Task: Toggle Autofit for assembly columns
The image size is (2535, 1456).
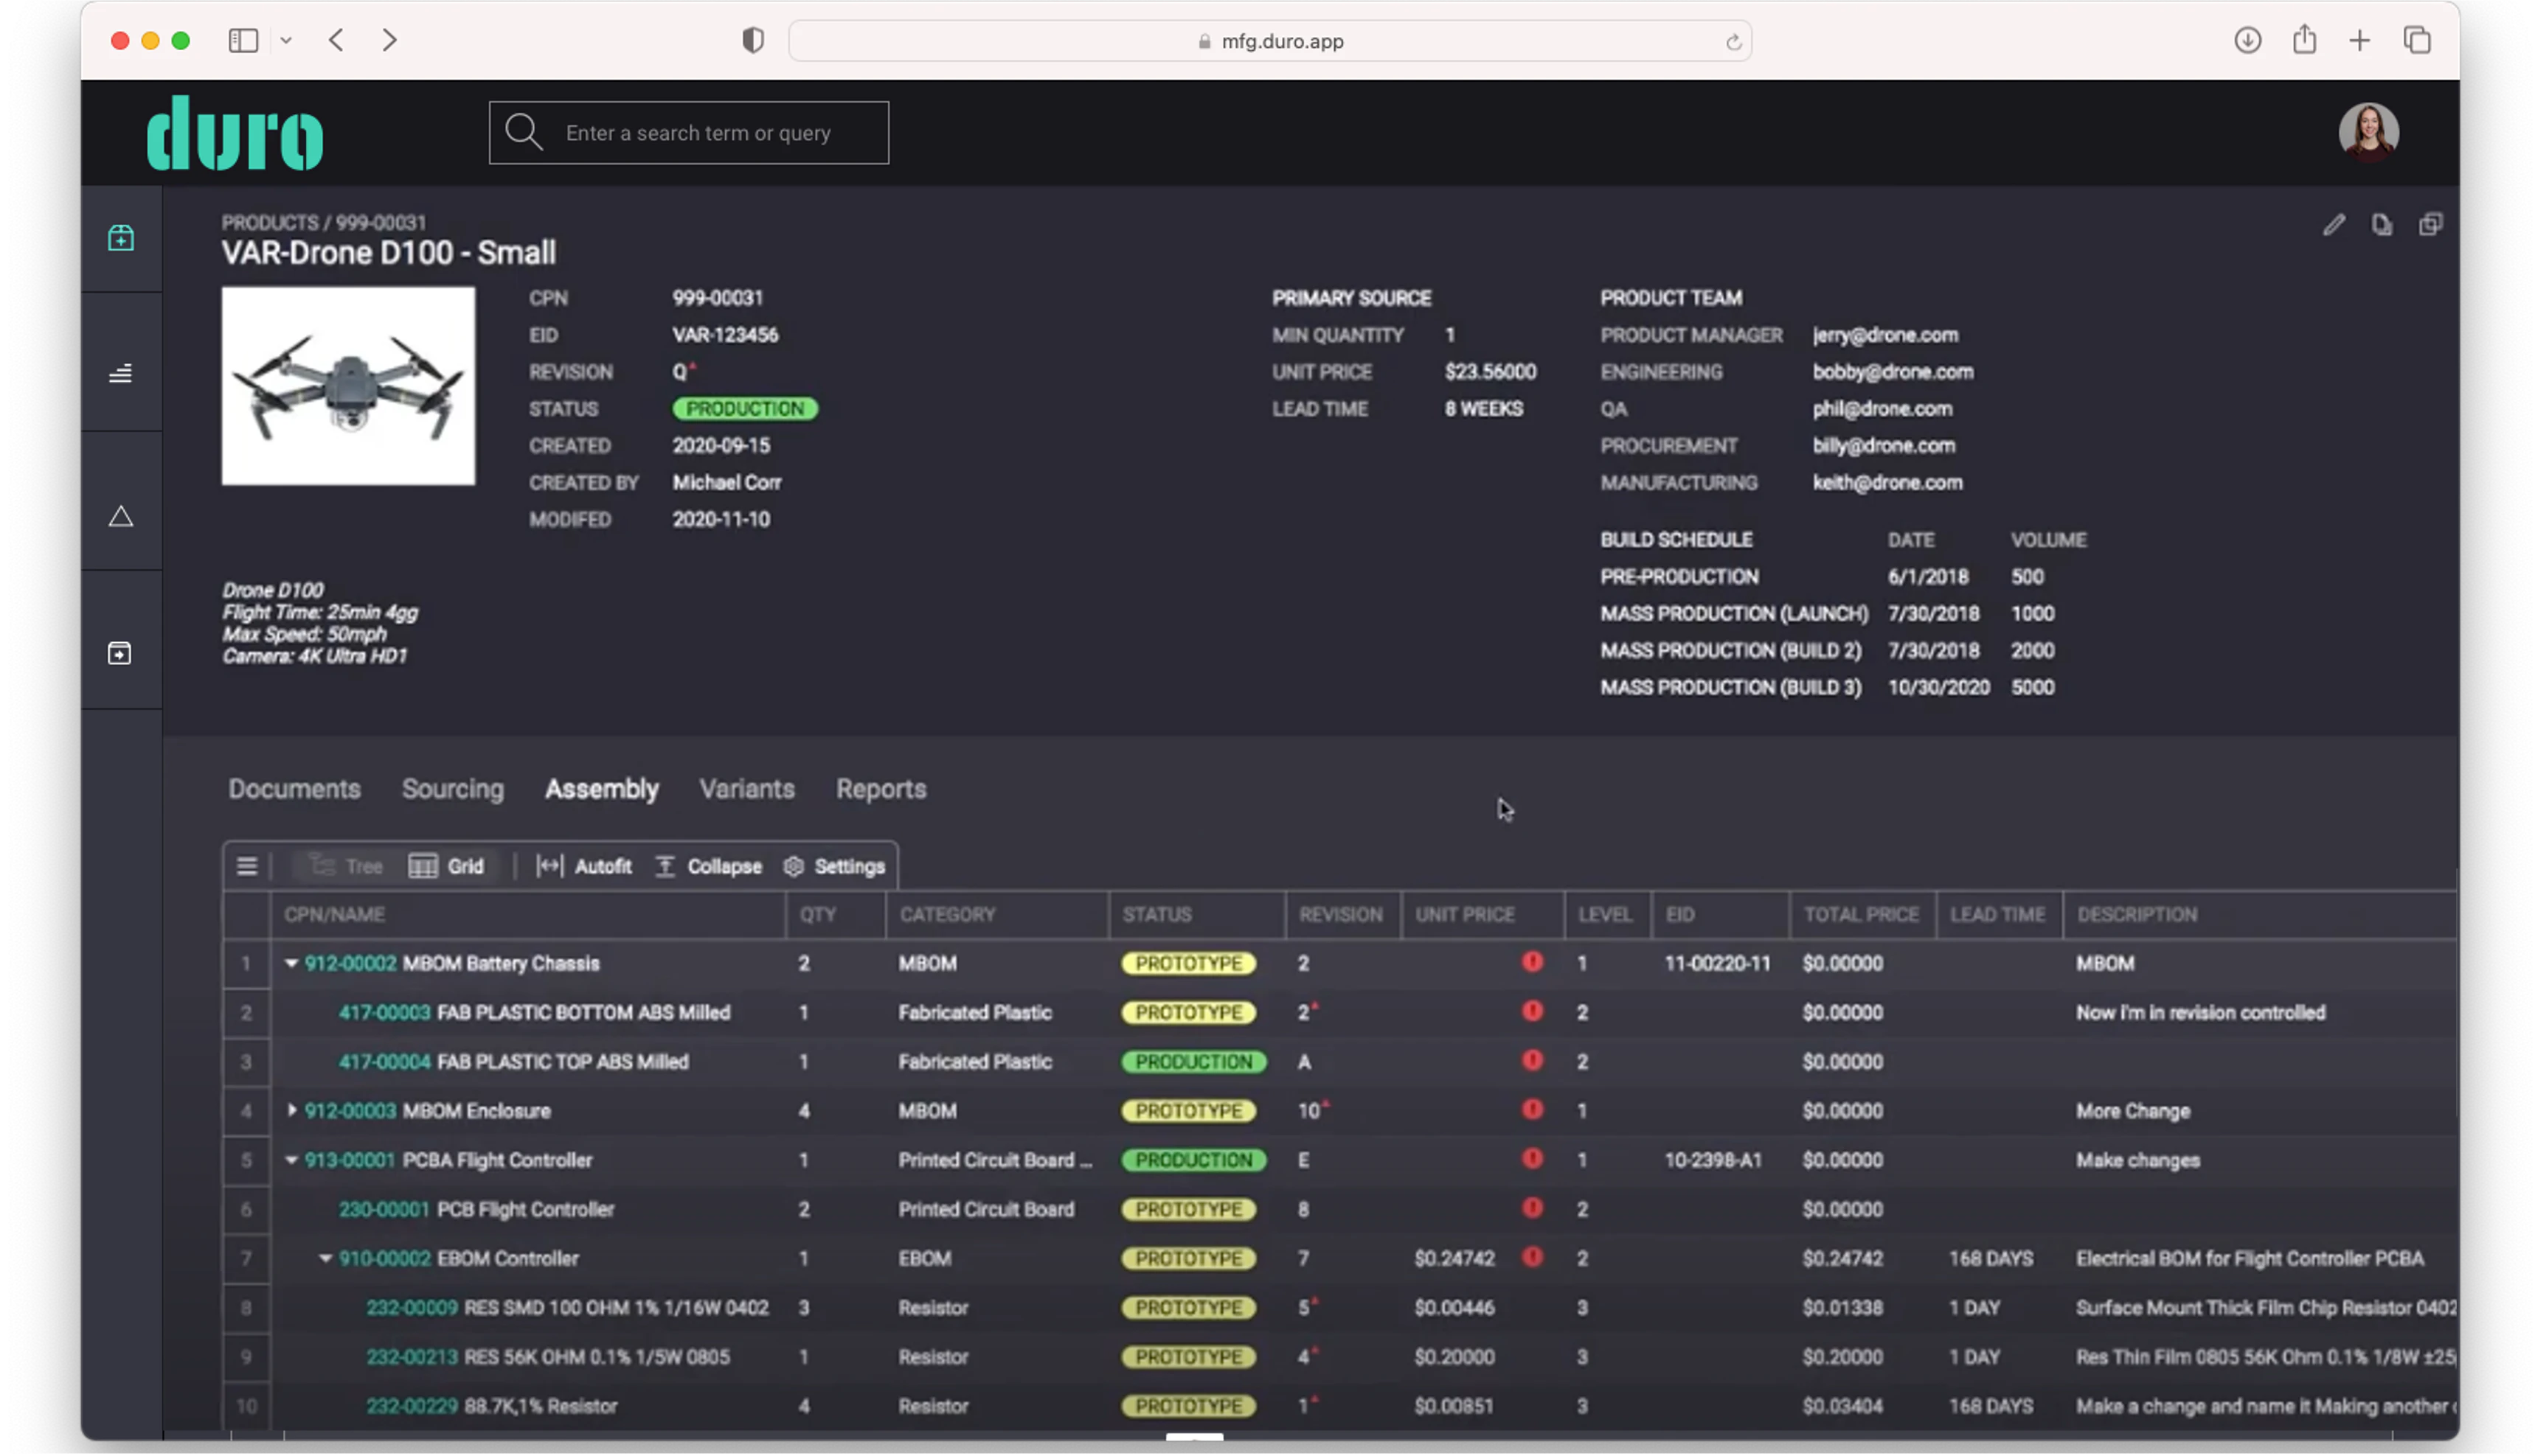Action: [585, 866]
